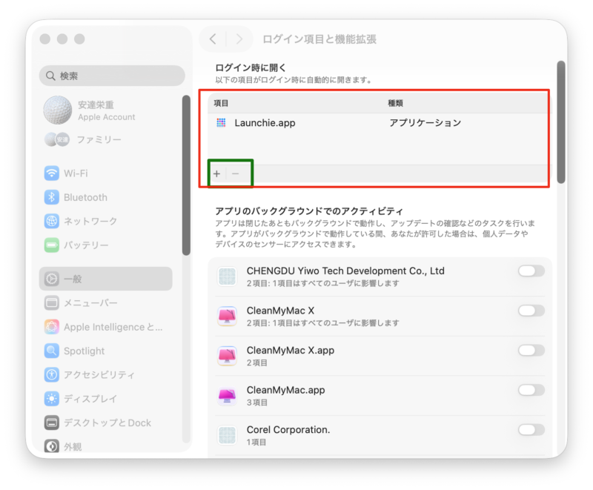Turn on Corel Corporation. background switch

(531, 430)
